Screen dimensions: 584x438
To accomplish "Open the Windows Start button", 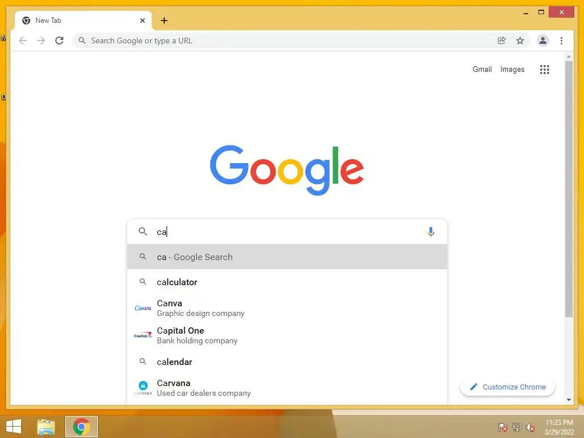I will click(14, 427).
